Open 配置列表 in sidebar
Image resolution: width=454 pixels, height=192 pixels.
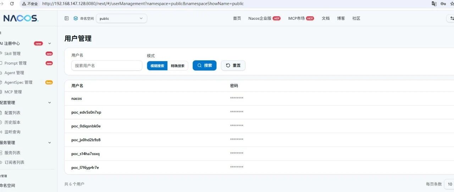tap(12, 113)
